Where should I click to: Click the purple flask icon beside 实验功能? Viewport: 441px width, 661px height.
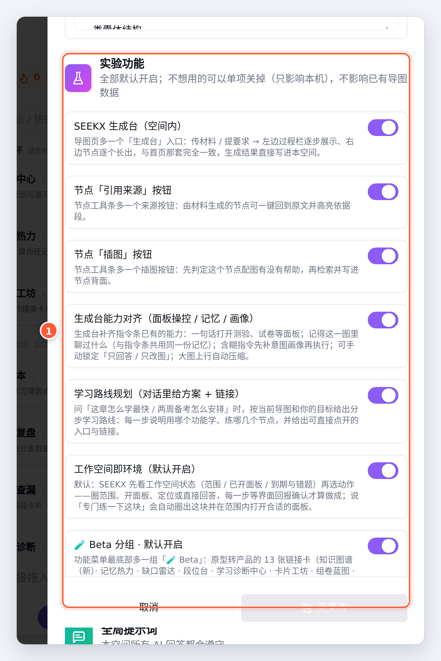(x=78, y=78)
